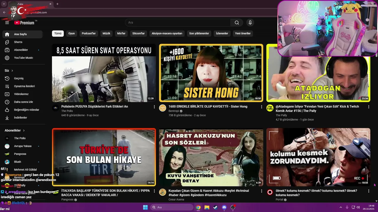Select the Podcast'ler filter chip
Viewport: 378px width, 212px height.
(89, 34)
